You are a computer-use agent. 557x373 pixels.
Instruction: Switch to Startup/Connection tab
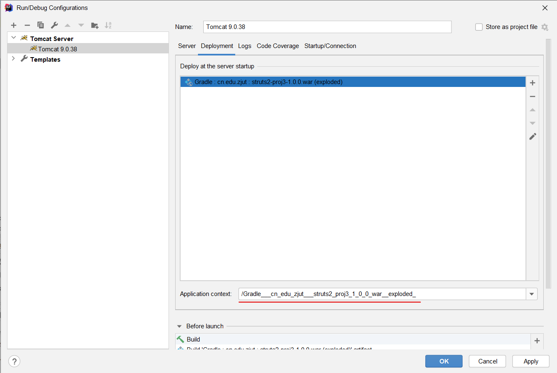[330, 46]
